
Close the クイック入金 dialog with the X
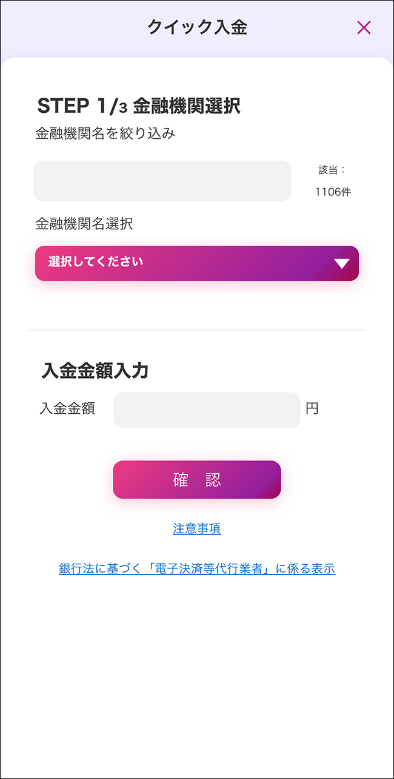(364, 27)
